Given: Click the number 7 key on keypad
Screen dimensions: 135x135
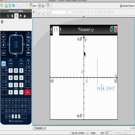Looking at the screenshot, I should point(11,70).
